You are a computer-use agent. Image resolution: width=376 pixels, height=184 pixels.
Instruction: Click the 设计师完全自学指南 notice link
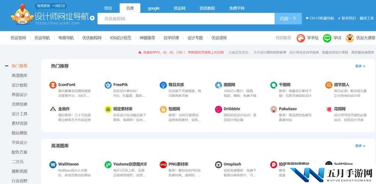[304, 52]
